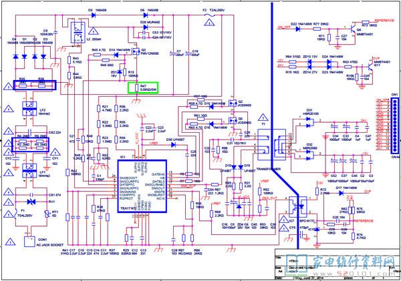Click the warning triangle above T1
401x281 pixels.
tap(263, 117)
